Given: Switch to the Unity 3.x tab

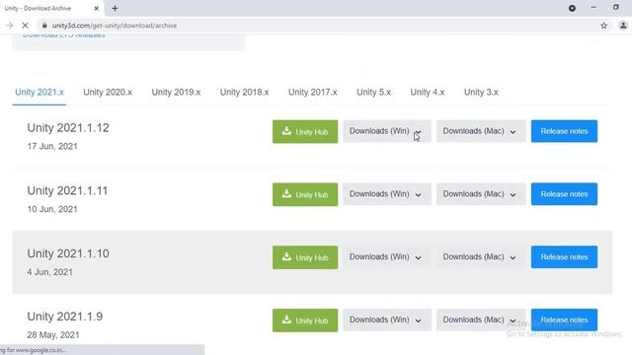Looking at the screenshot, I should 481,92.
